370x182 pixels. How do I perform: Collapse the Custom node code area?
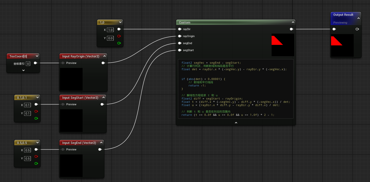236,123
